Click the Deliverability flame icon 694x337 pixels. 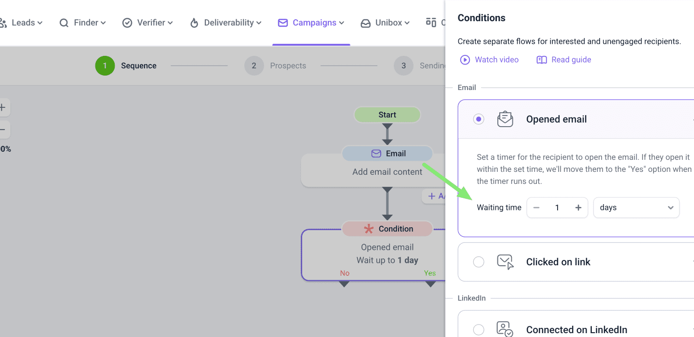(x=194, y=23)
